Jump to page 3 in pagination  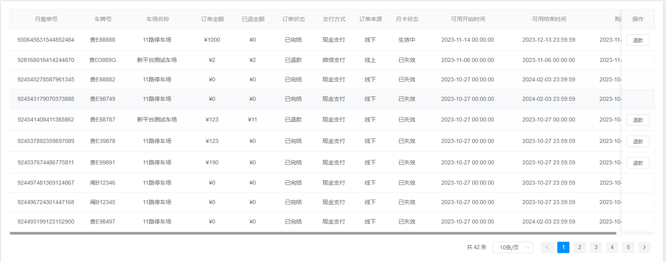pyautogui.click(x=595, y=247)
